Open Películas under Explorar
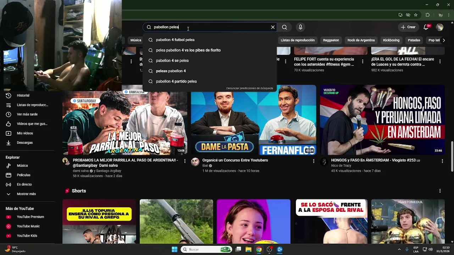The image size is (454, 255). [27, 175]
